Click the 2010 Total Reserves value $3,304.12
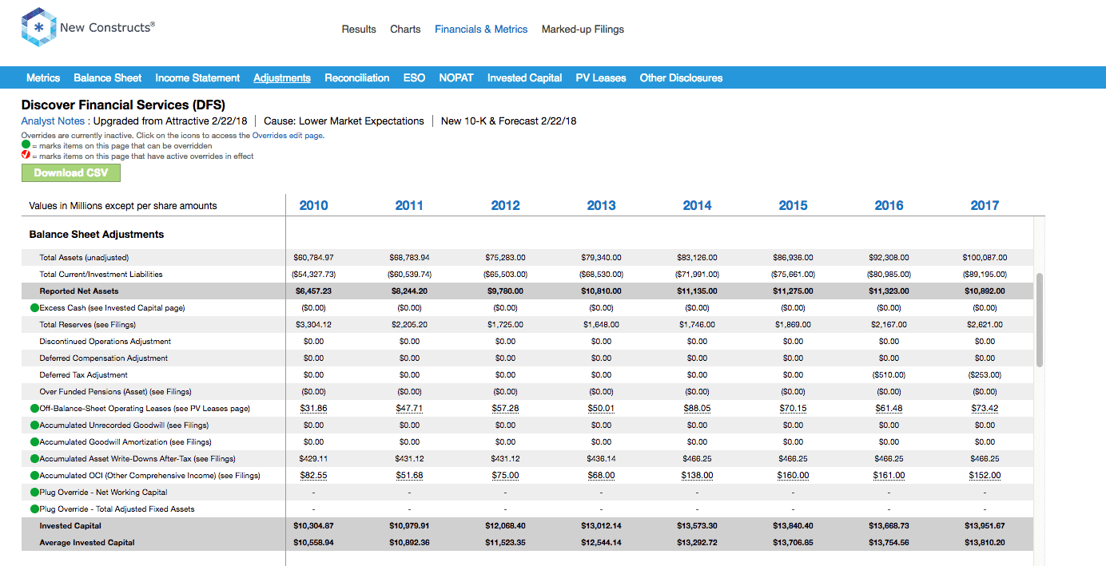The height and width of the screenshot is (566, 1106). click(313, 324)
